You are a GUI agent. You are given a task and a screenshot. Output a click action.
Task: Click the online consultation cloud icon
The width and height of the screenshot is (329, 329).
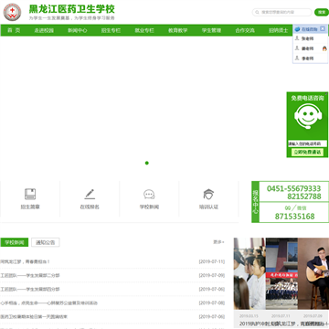pos(297,29)
